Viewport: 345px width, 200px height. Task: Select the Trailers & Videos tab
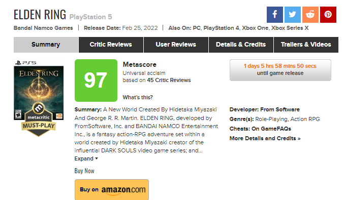(x=306, y=45)
